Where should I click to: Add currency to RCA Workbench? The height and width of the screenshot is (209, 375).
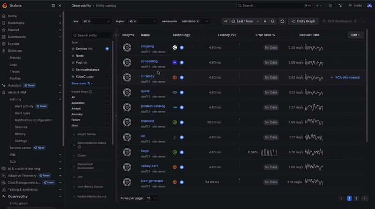[x=345, y=78]
